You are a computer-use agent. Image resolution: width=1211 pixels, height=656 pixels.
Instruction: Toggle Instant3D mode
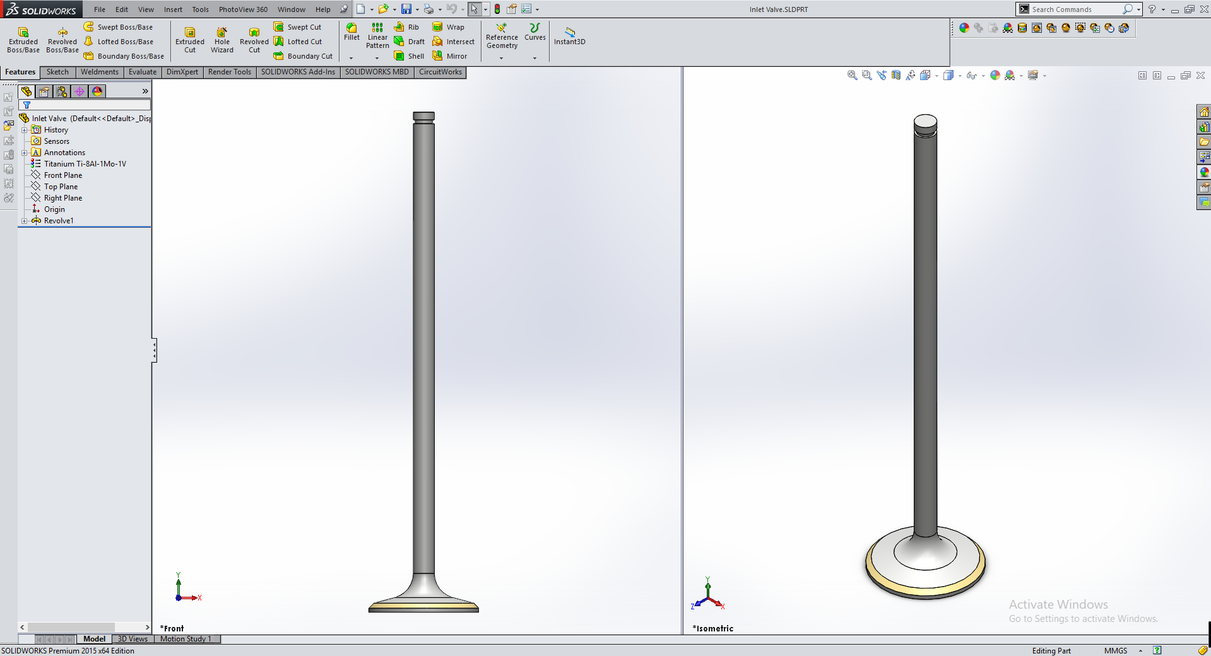point(570,35)
